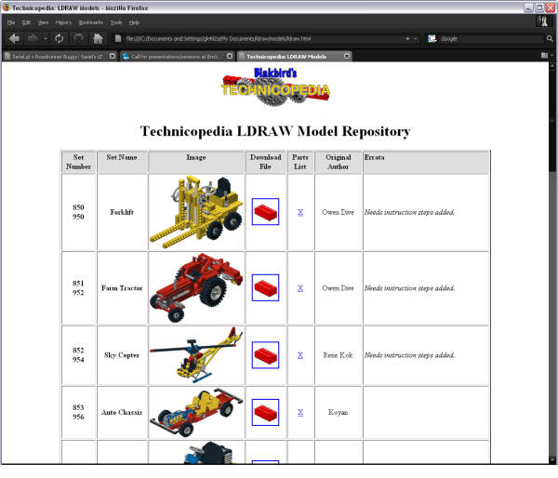Viewport: 558px width, 478px height.
Task: Click the Auto Chassis model image
Action: [196, 412]
